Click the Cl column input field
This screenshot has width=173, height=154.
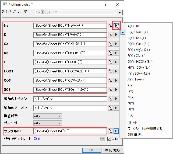click(70, 62)
